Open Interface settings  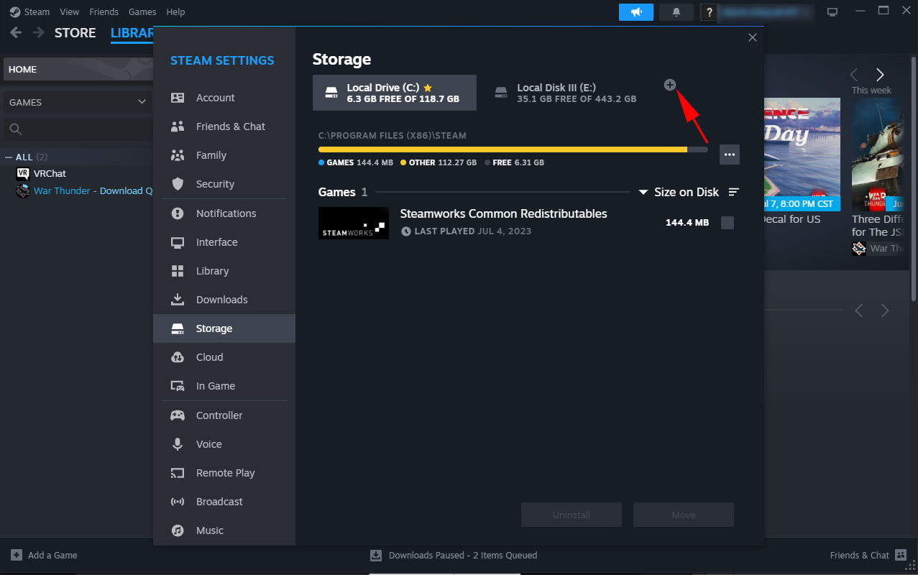pyautogui.click(x=224, y=242)
